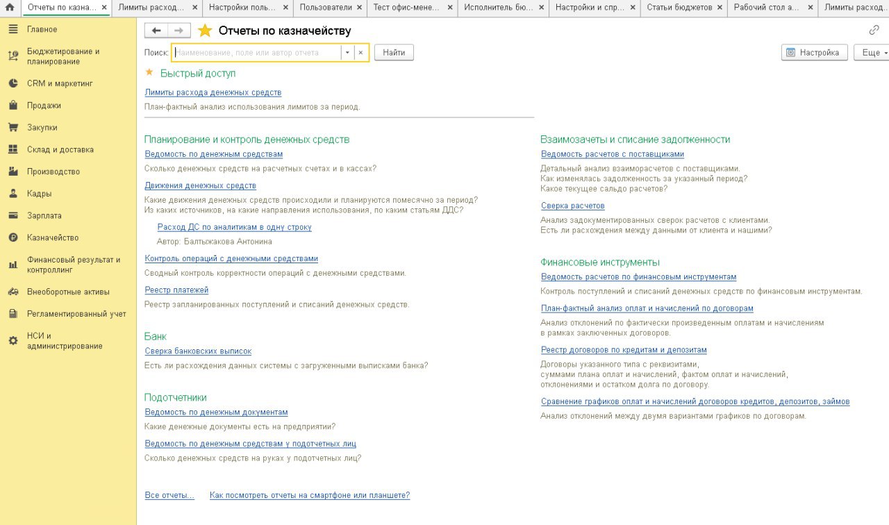Focus the report search input field
The height and width of the screenshot is (525, 889).
coord(256,53)
